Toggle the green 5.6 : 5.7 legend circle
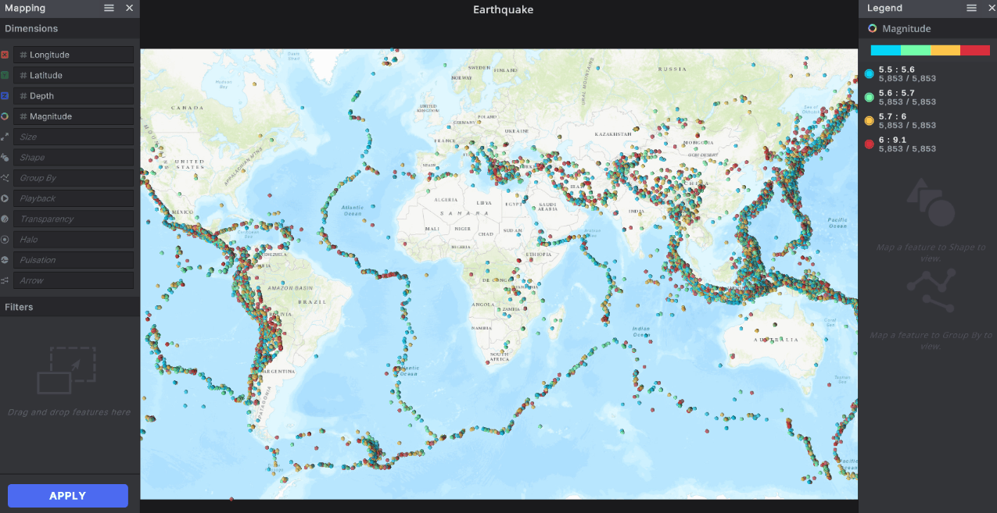 click(x=870, y=98)
